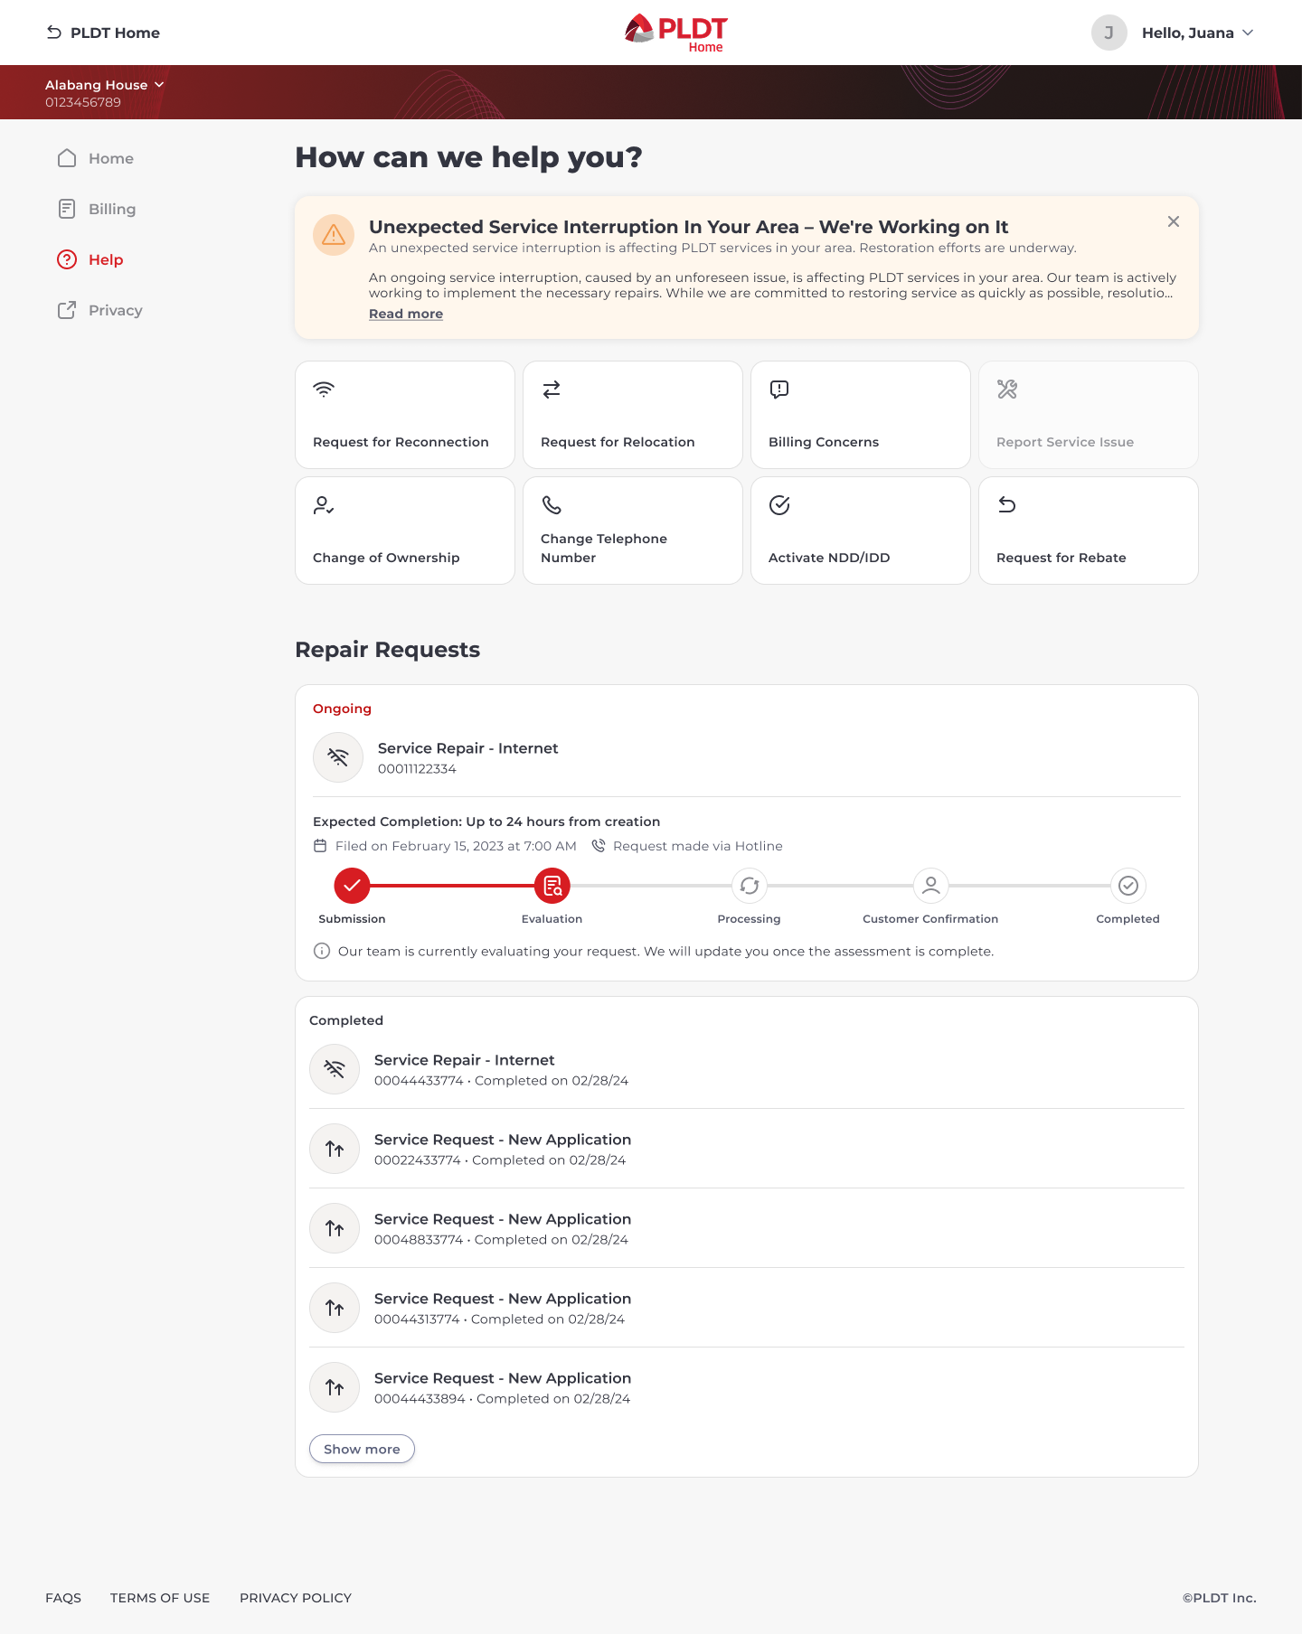1302x1634 pixels.
Task: Click the Customer Confirmation step icon
Action: (930, 886)
